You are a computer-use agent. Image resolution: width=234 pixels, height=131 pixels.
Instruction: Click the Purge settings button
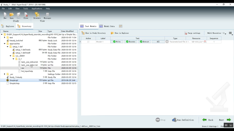click(x=192, y=33)
